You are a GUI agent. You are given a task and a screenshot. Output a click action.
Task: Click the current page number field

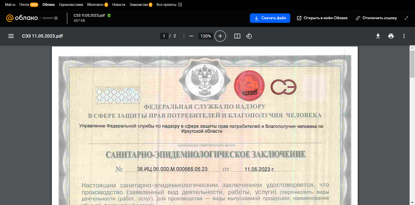coord(164,36)
